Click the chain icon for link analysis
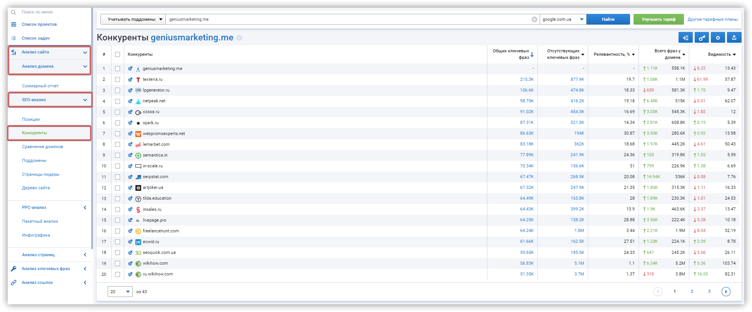 [x=13, y=282]
